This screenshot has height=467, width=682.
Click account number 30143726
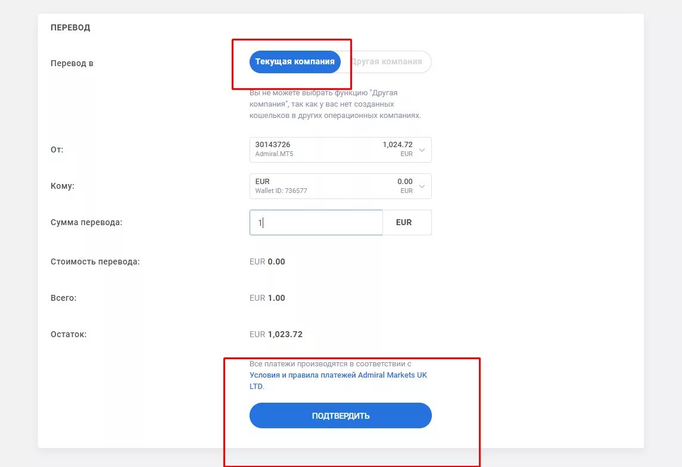(272, 145)
